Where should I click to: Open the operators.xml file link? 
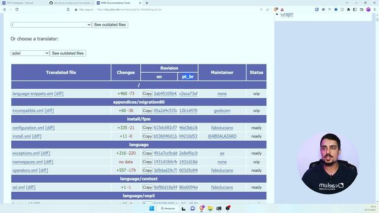(25, 170)
